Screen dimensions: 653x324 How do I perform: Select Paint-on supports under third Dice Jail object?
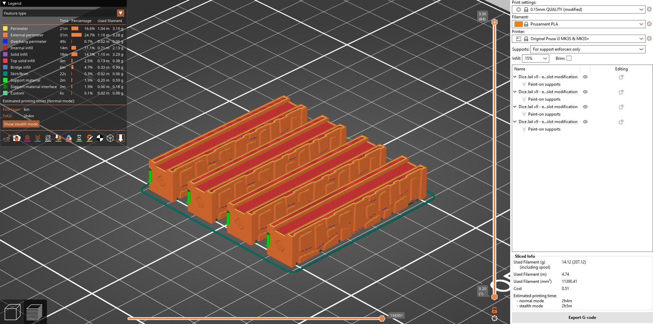(544, 114)
